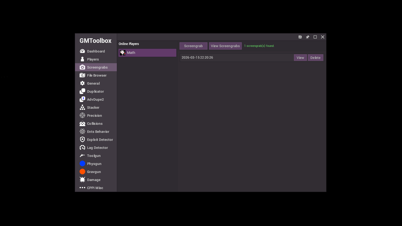Select the Duplicator icon
The width and height of the screenshot is (402, 226).
pyautogui.click(x=82, y=91)
